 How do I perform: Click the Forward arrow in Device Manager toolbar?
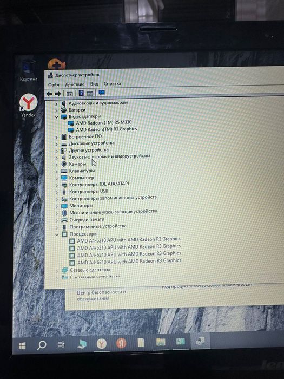[58, 94]
